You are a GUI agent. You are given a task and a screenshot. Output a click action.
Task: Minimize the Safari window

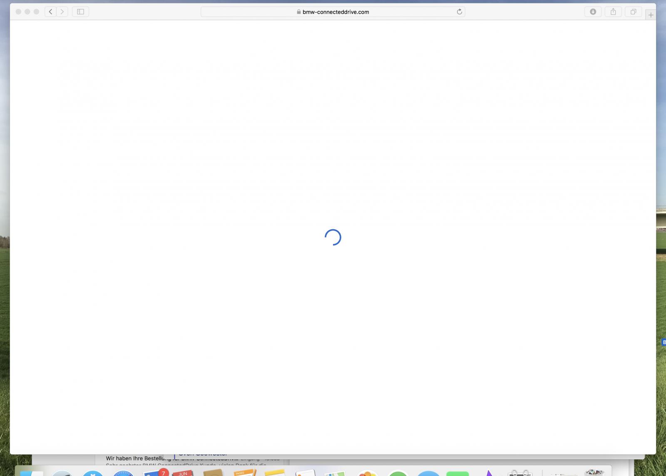click(27, 12)
